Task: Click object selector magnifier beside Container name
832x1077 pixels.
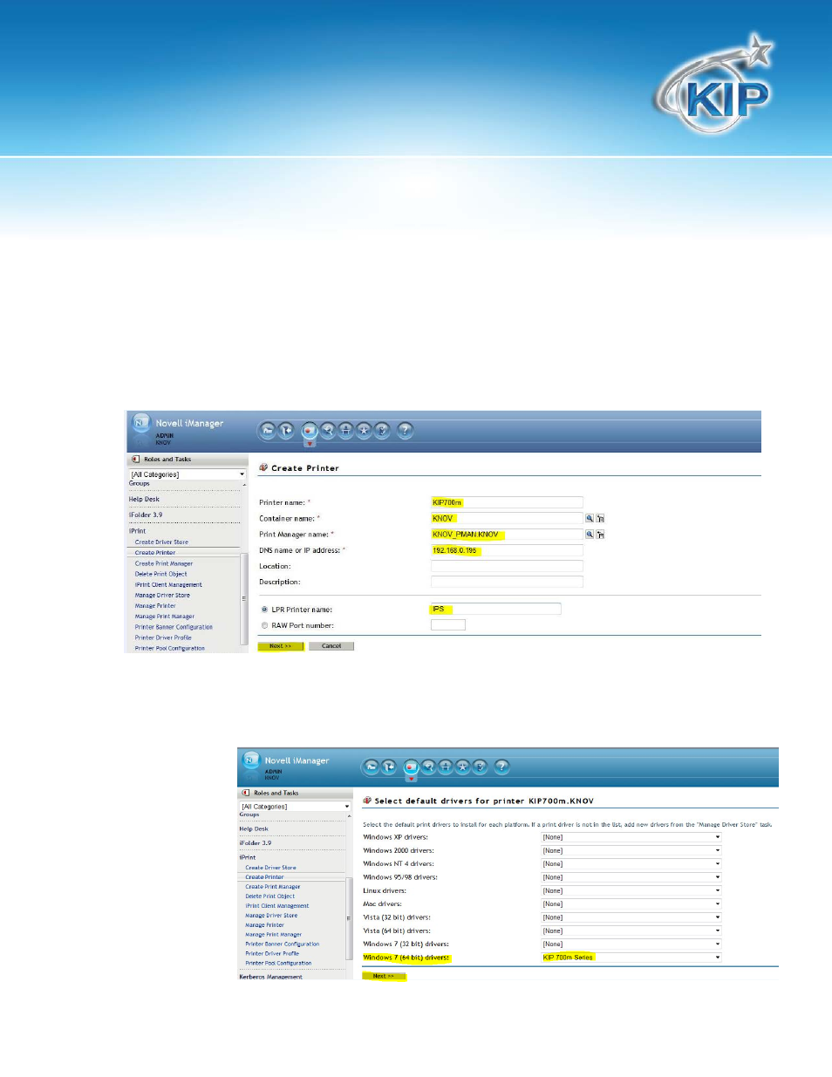Action: pyautogui.click(x=590, y=518)
